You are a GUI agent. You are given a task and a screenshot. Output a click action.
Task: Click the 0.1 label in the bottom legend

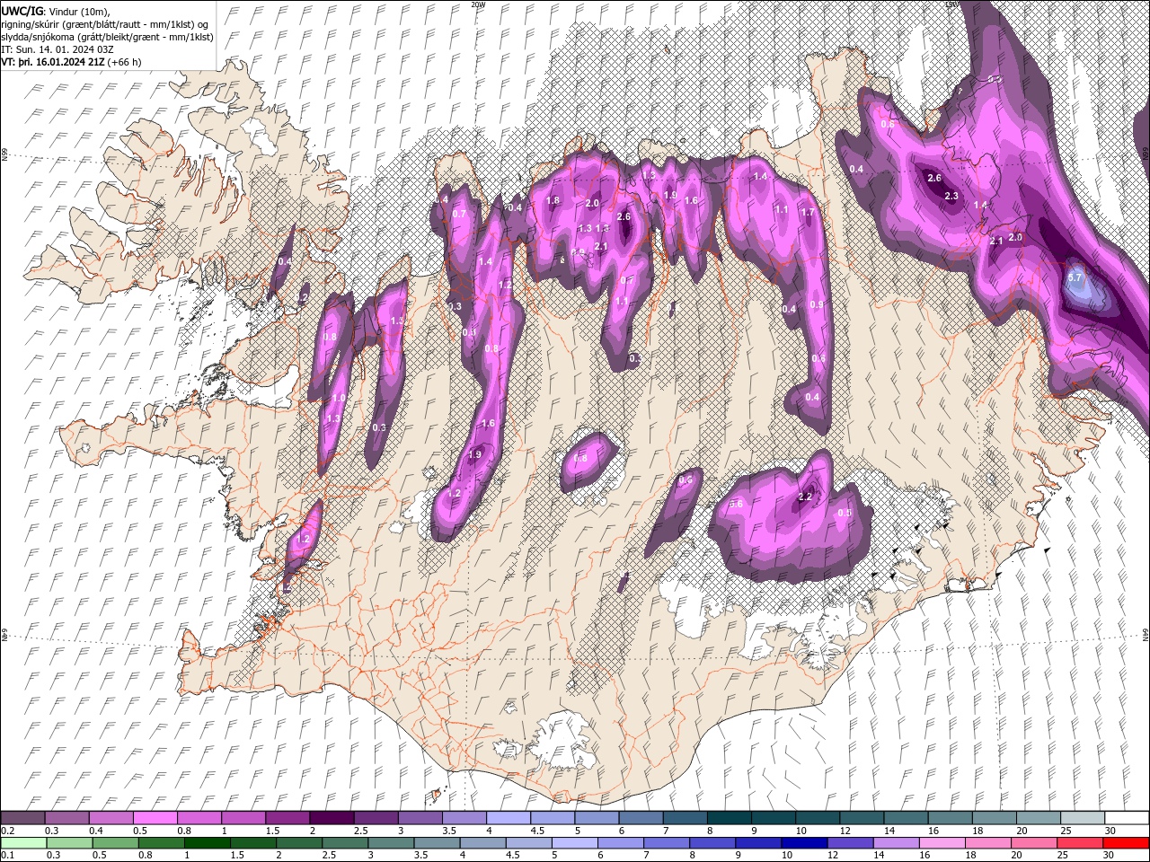coord(7,855)
